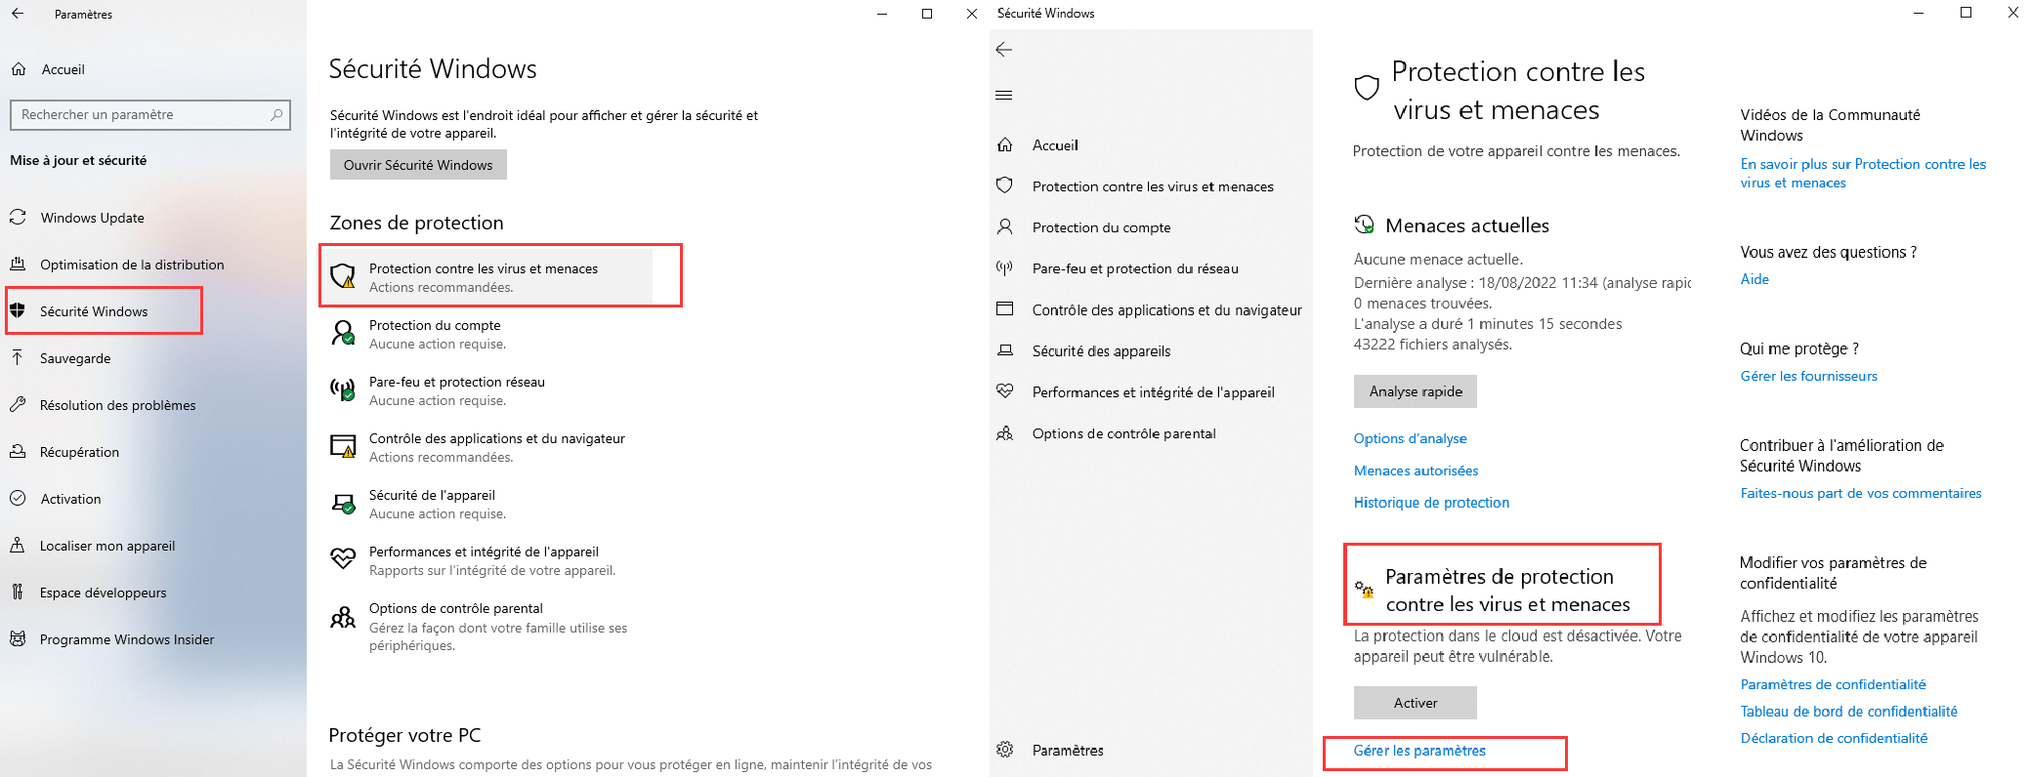Click the Options de contrôle parental family icon

point(343,617)
